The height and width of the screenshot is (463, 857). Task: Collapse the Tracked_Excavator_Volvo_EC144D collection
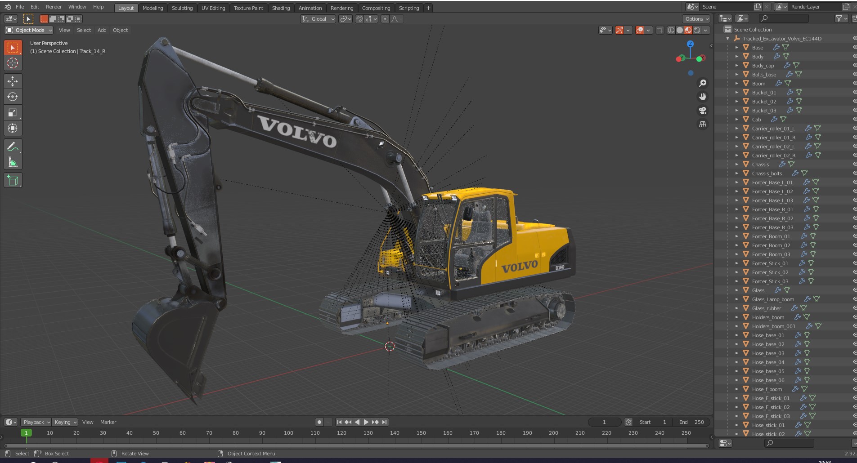727,38
